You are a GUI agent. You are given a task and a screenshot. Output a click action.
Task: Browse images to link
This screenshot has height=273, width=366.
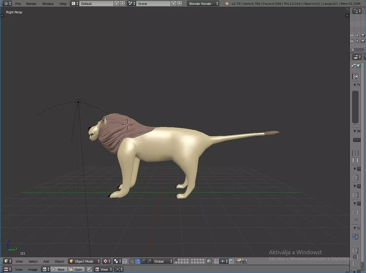click(46, 269)
